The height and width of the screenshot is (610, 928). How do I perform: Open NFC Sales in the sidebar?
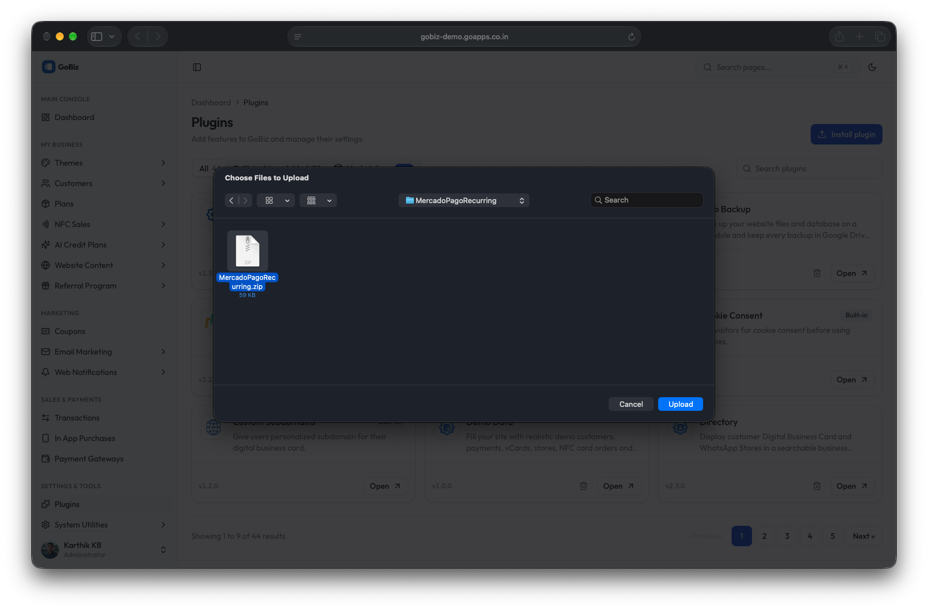104,224
